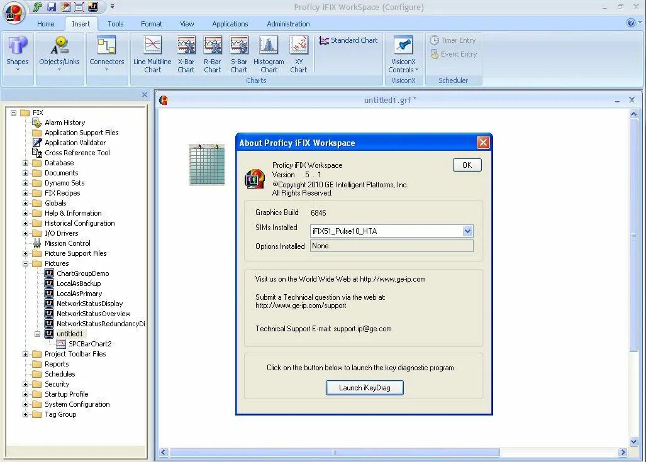
Task: Open quick access toolbar customize arrow
Action: [x=112, y=6]
